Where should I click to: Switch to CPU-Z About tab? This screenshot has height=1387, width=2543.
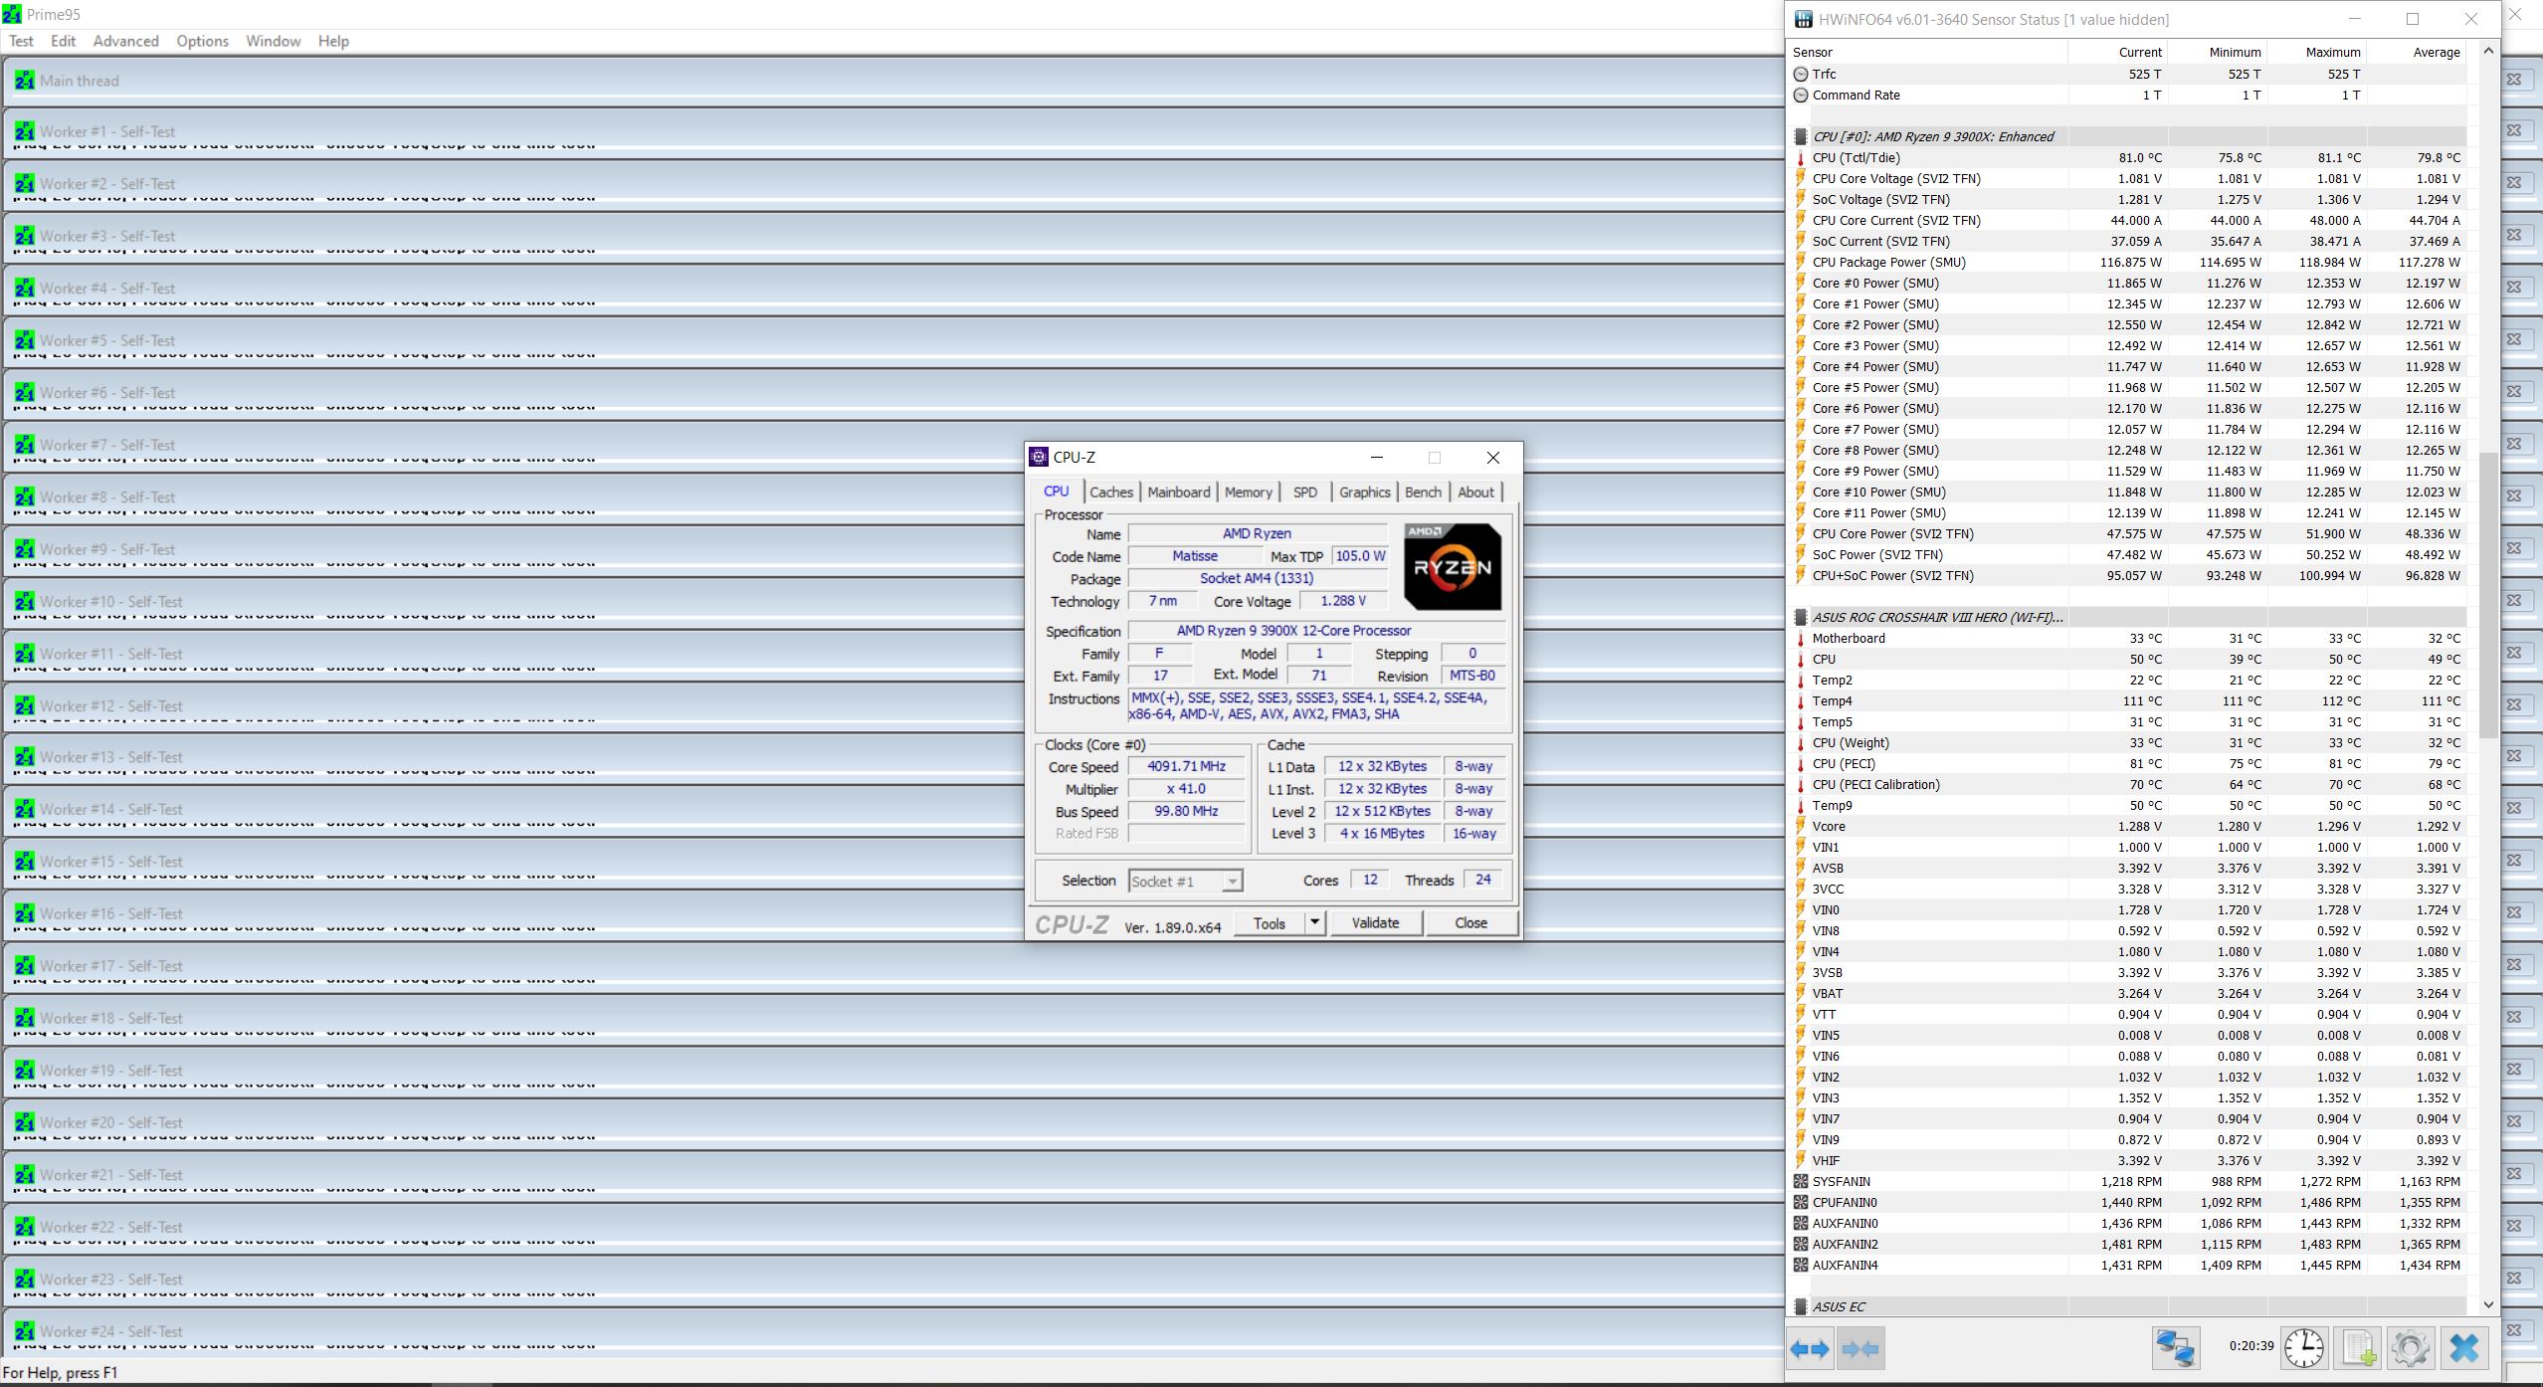pos(1475,492)
